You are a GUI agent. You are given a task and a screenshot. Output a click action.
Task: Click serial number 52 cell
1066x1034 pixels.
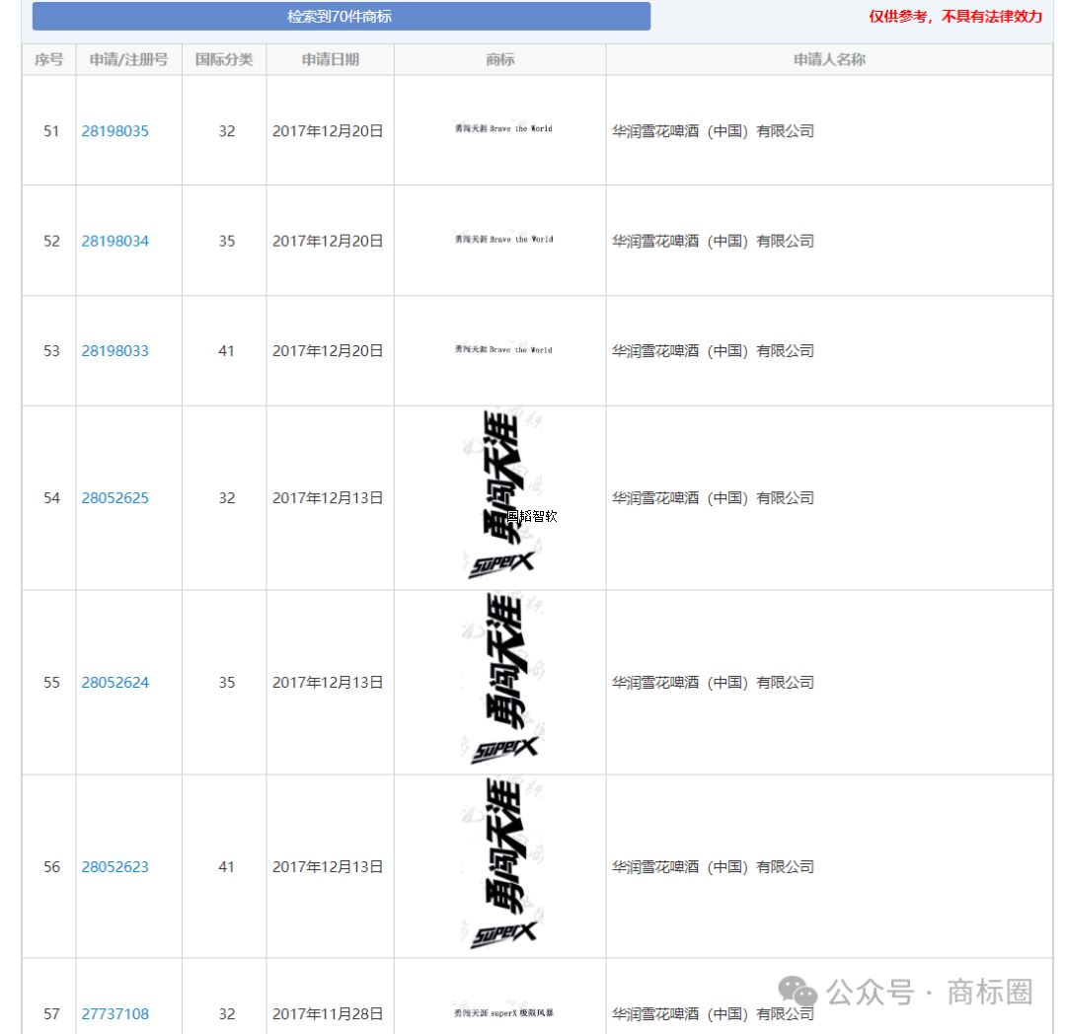51,241
